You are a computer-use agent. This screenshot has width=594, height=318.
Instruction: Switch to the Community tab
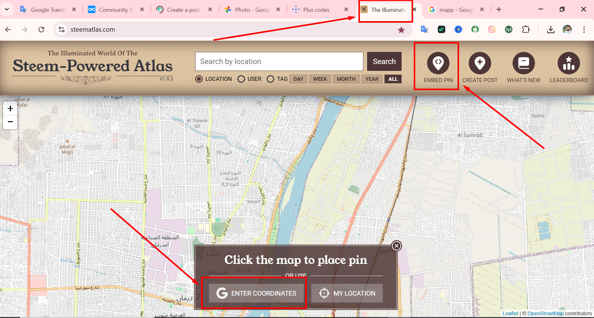click(116, 10)
